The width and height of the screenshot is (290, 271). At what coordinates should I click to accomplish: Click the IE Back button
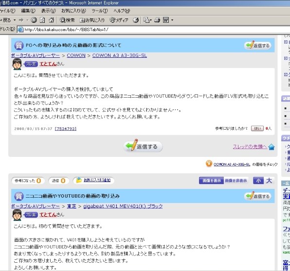pyautogui.click(x=5, y=20)
